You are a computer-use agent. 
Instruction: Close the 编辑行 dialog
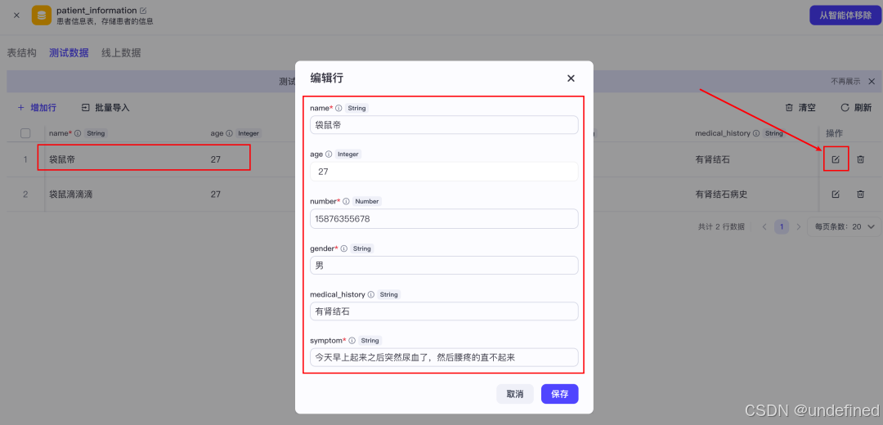(571, 78)
